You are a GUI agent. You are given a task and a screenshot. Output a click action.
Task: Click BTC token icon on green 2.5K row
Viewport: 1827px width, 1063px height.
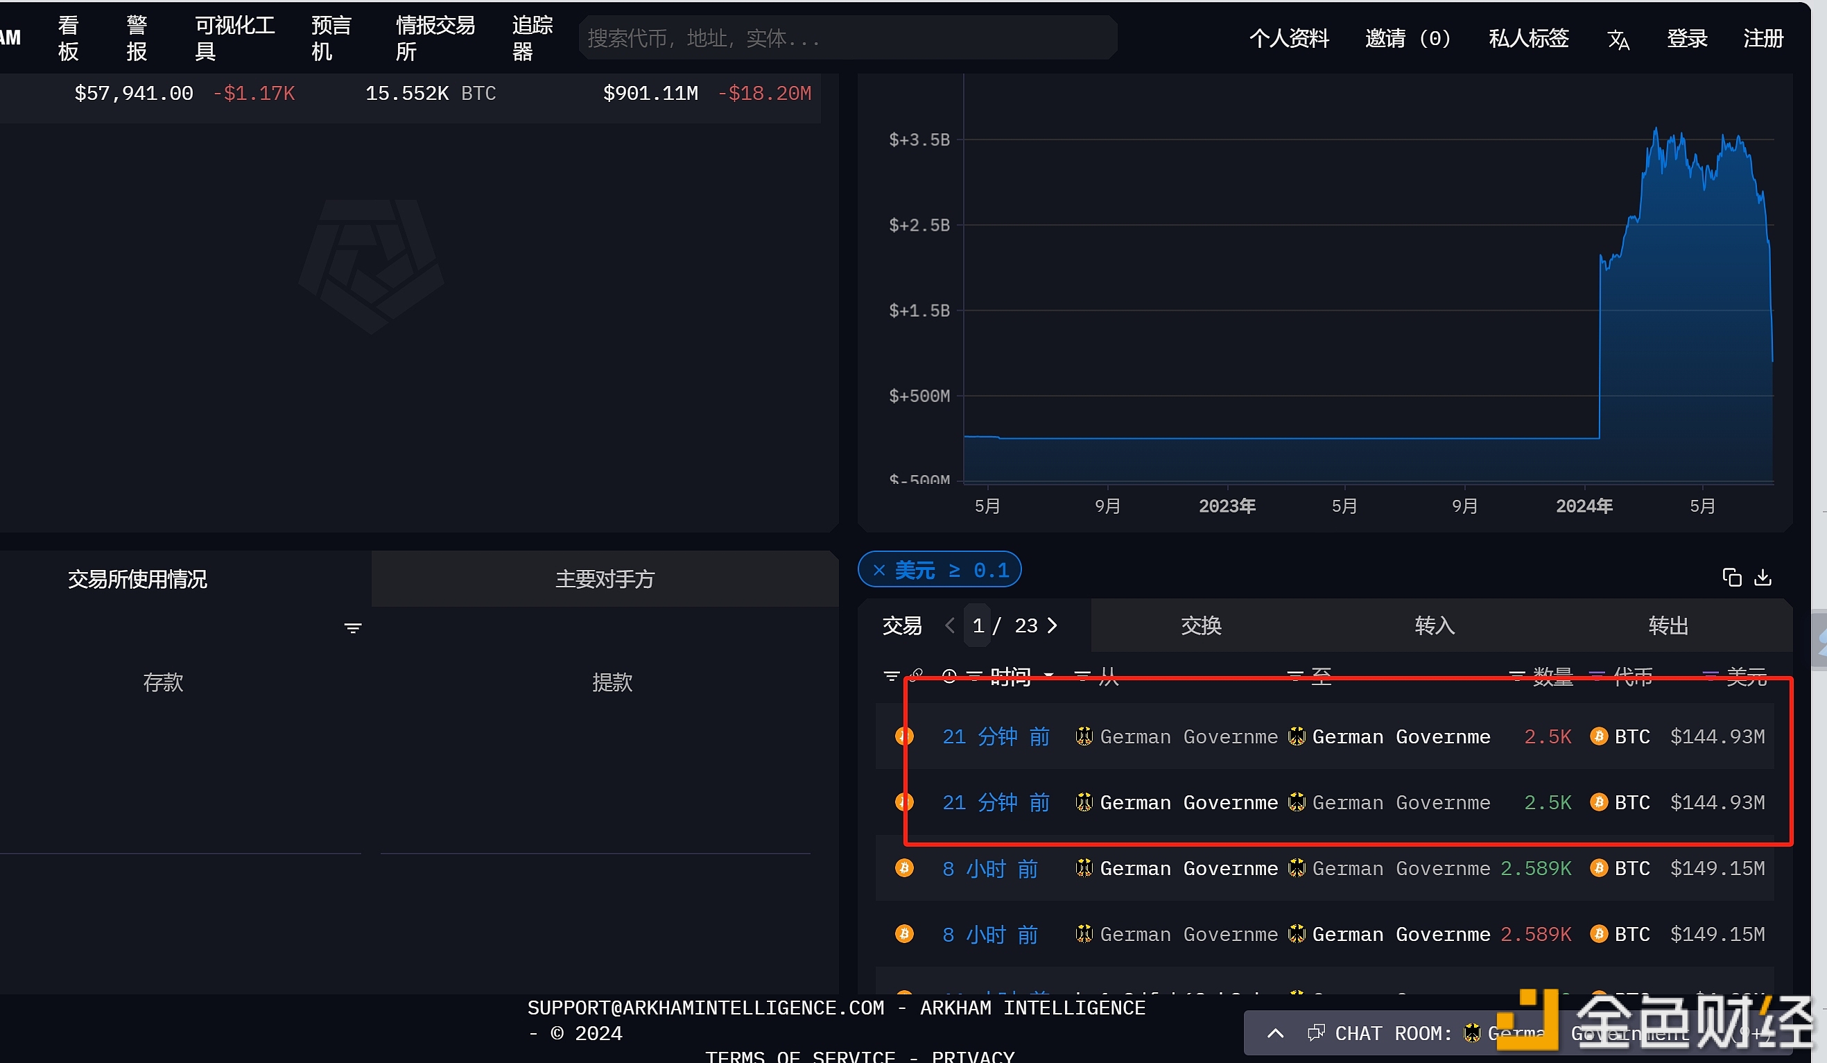[1599, 802]
